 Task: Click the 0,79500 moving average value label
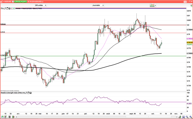[x=190, y=30]
